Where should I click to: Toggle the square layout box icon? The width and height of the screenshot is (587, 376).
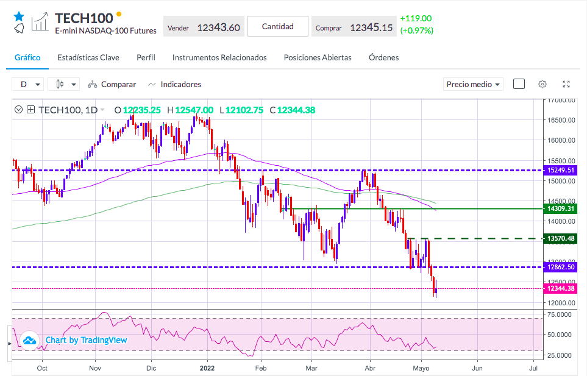click(x=519, y=84)
